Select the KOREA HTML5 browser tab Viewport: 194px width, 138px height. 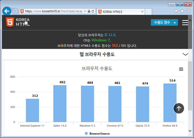coord(121,12)
